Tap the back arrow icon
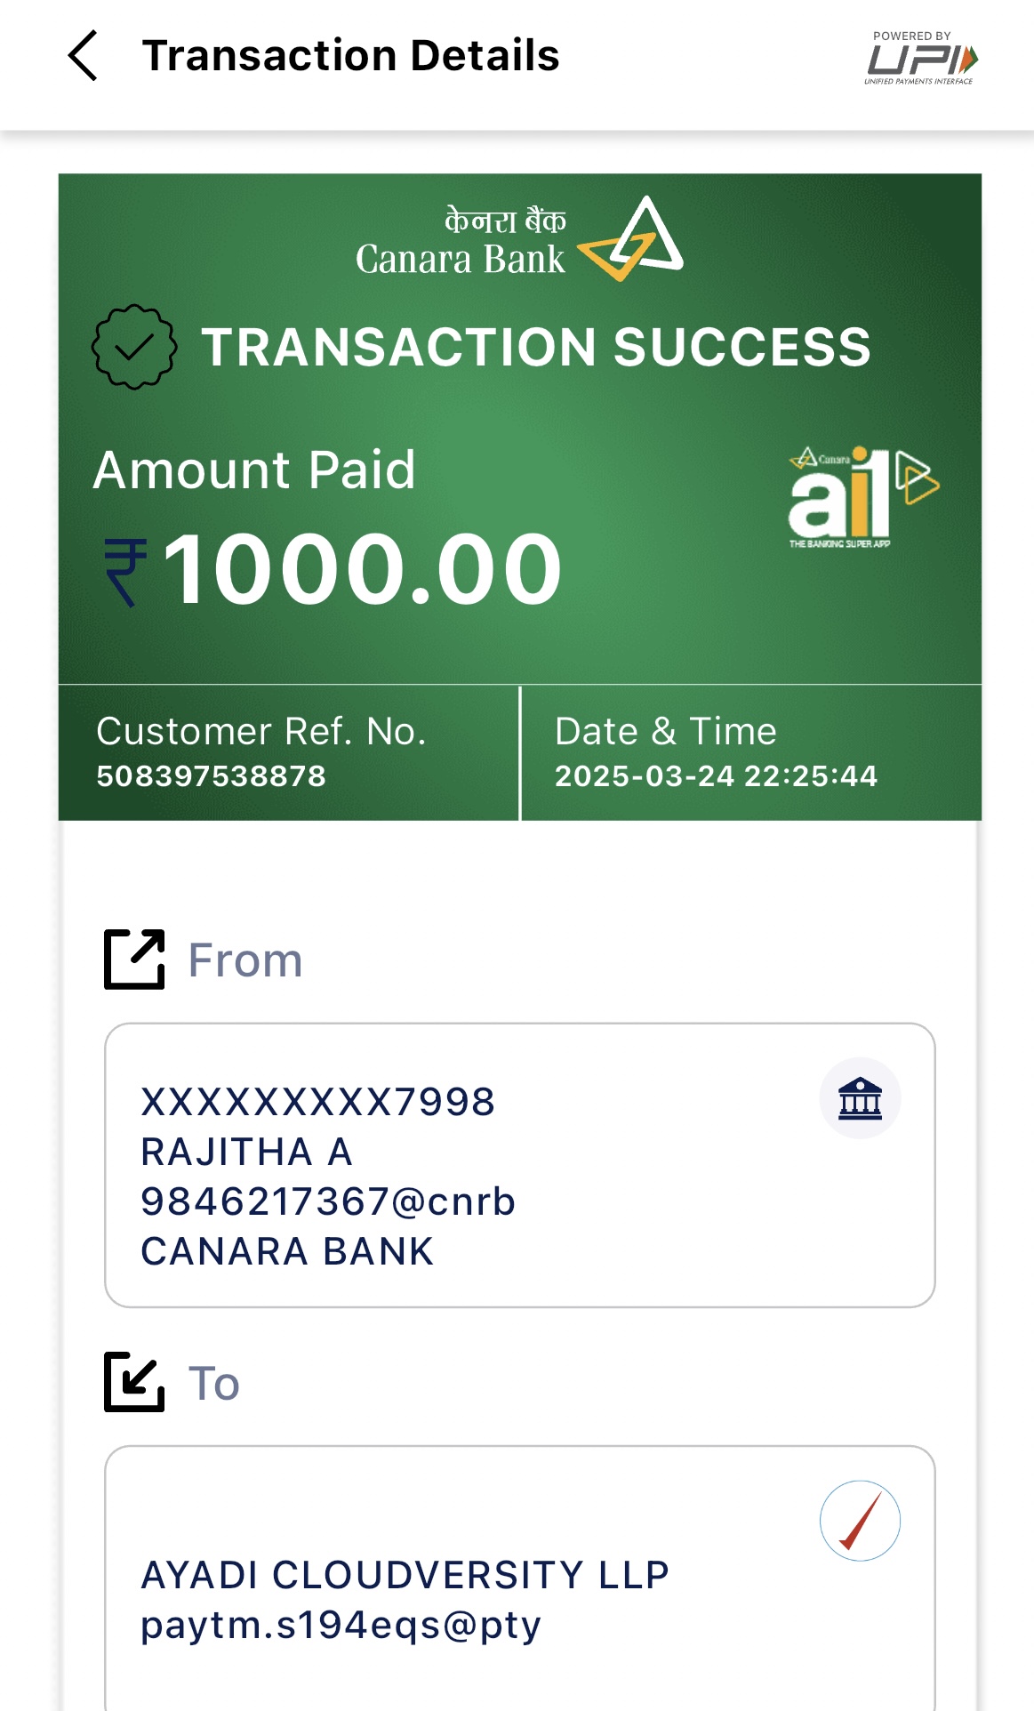 [83, 55]
